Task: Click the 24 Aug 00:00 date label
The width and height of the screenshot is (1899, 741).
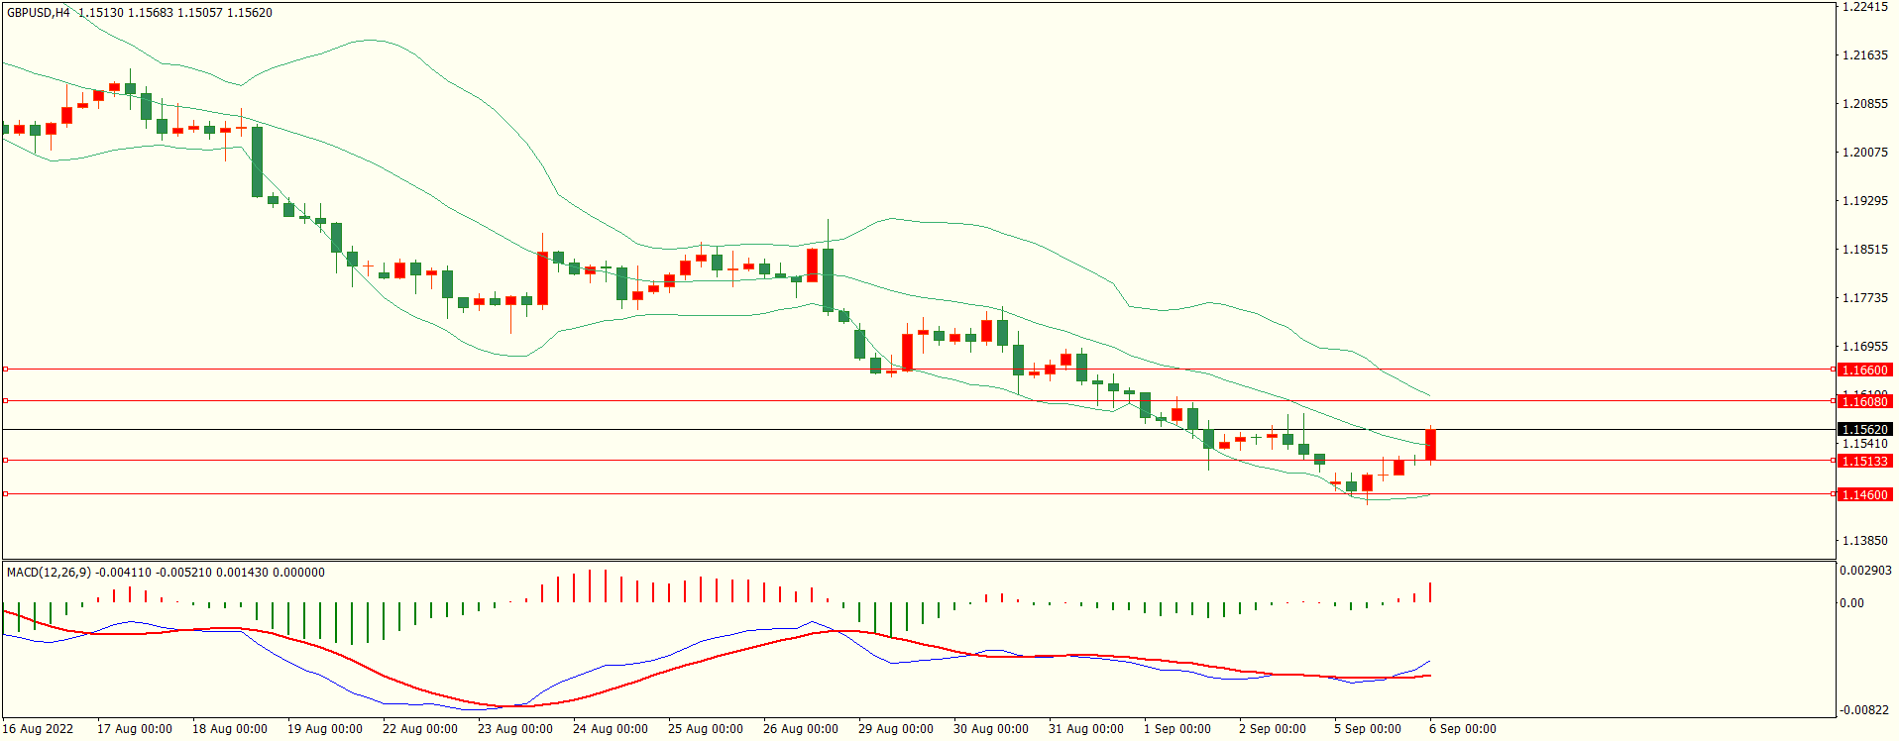Action: (611, 729)
